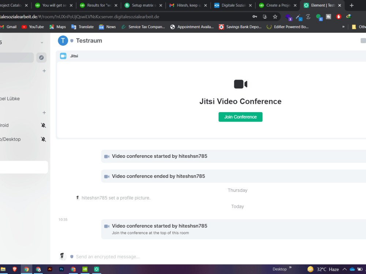The height and width of the screenshot is (274, 366).
Task: Switch to Element | Testraum browser tab
Action: [322, 5]
